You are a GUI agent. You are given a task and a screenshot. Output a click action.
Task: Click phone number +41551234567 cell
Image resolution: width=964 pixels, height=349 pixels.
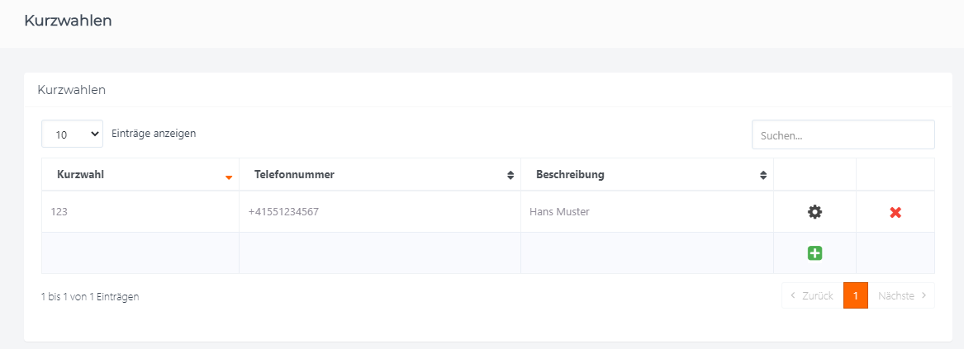click(380, 212)
